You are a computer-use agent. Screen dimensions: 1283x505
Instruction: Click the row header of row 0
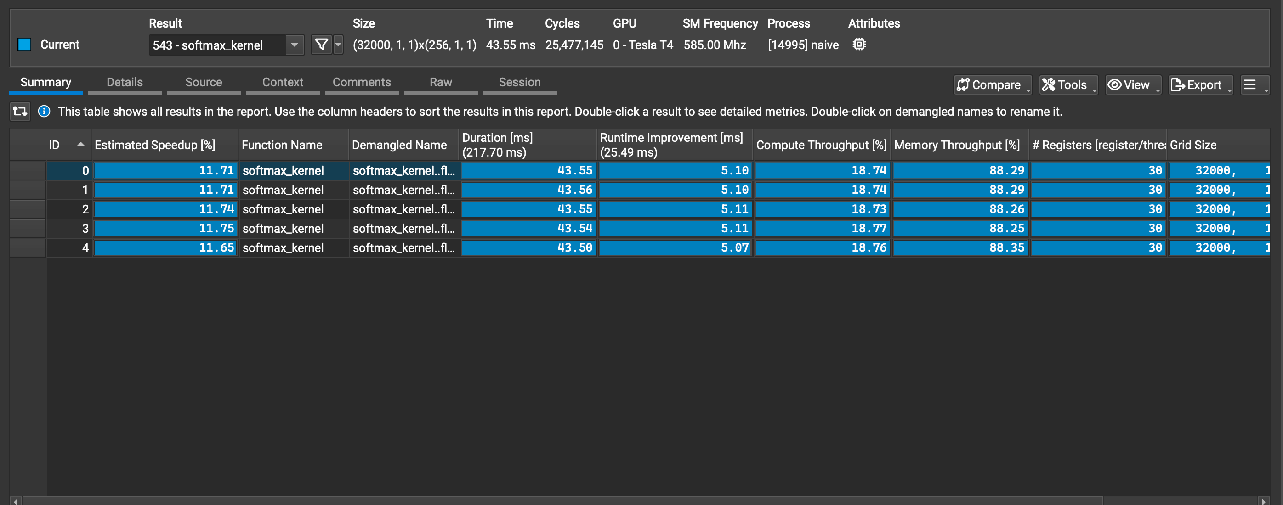[28, 171]
